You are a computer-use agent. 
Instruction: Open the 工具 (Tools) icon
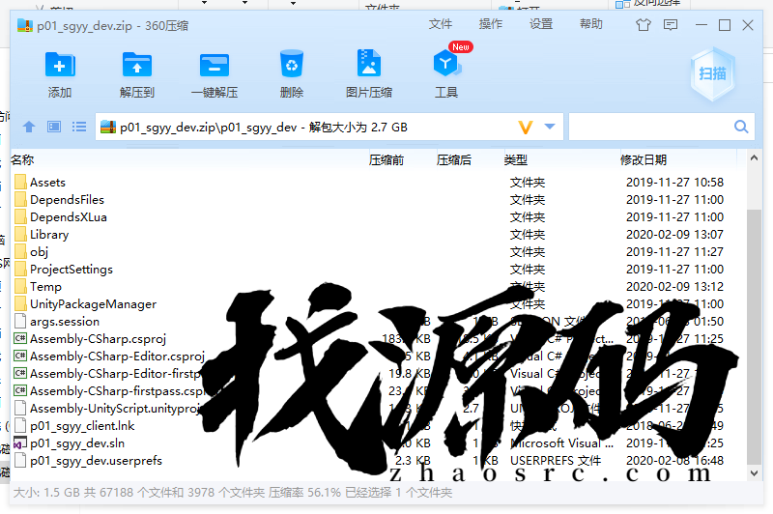[x=446, y=64]
